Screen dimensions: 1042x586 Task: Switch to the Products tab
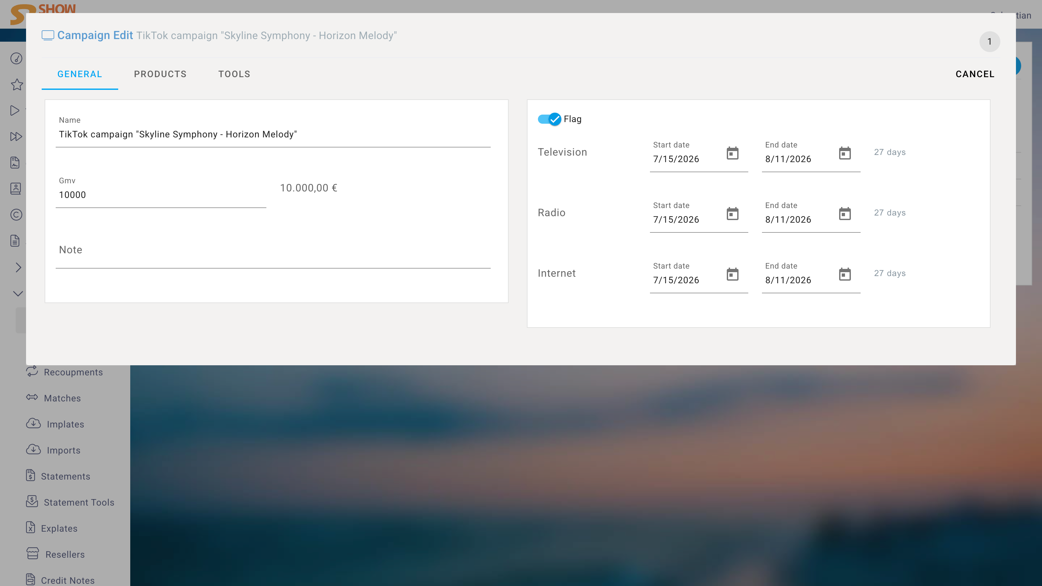[x=160, y=75]
